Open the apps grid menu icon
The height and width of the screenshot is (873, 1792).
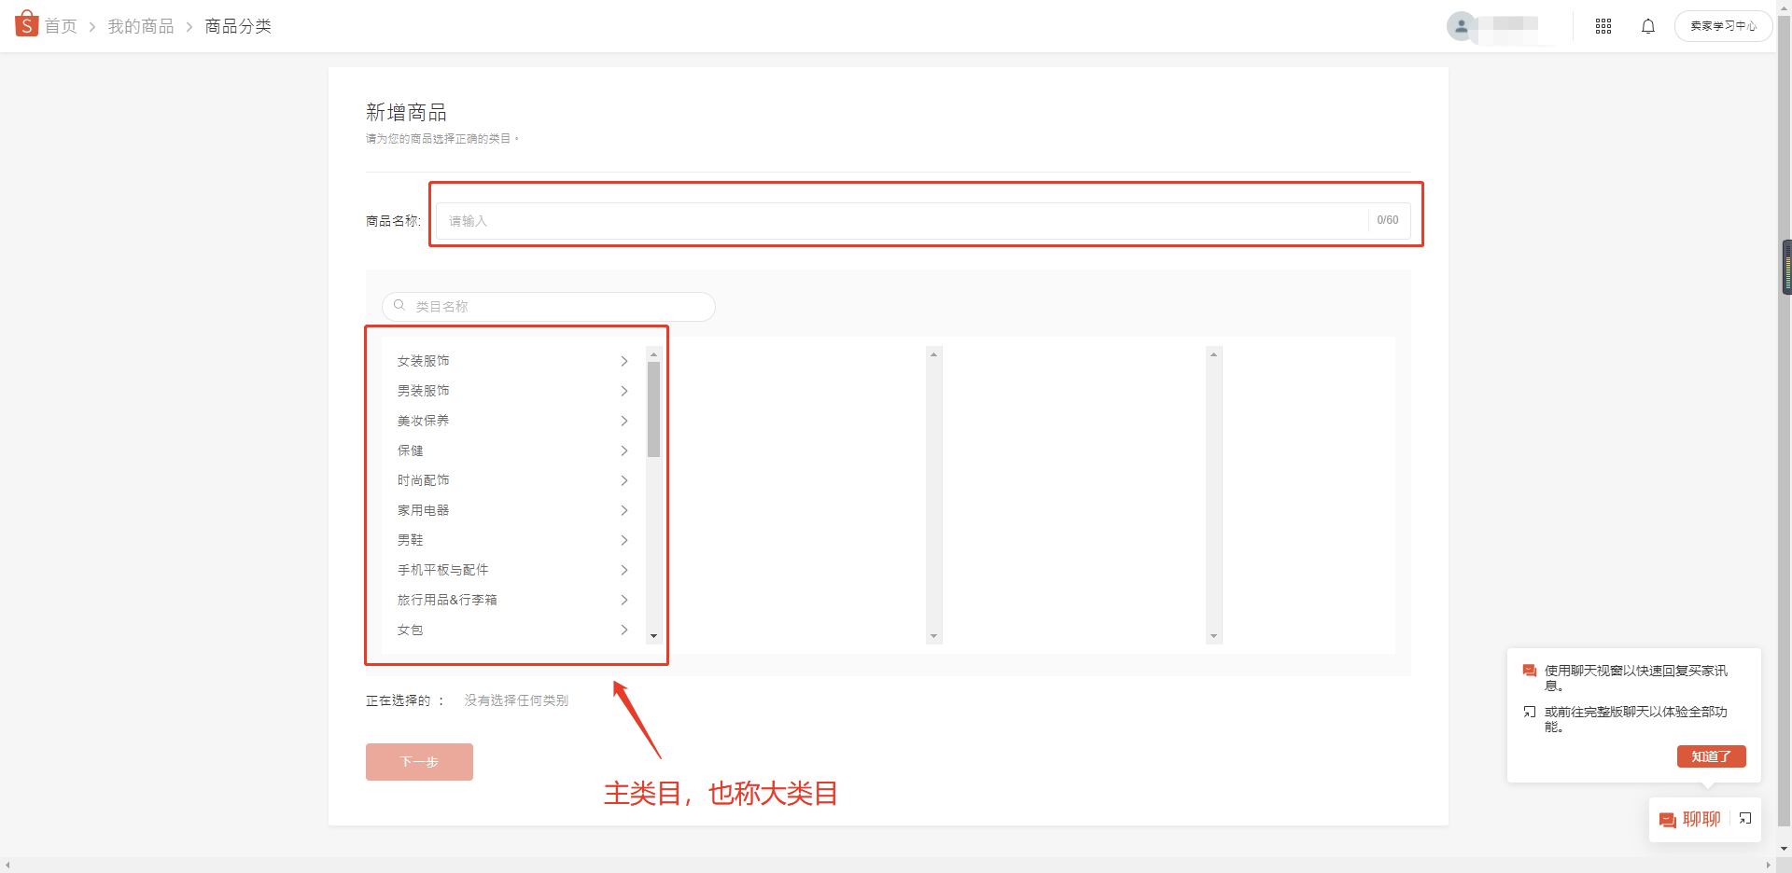(x=1603, y=26)
